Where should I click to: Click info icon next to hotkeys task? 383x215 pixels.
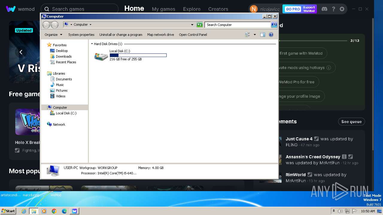329,67
